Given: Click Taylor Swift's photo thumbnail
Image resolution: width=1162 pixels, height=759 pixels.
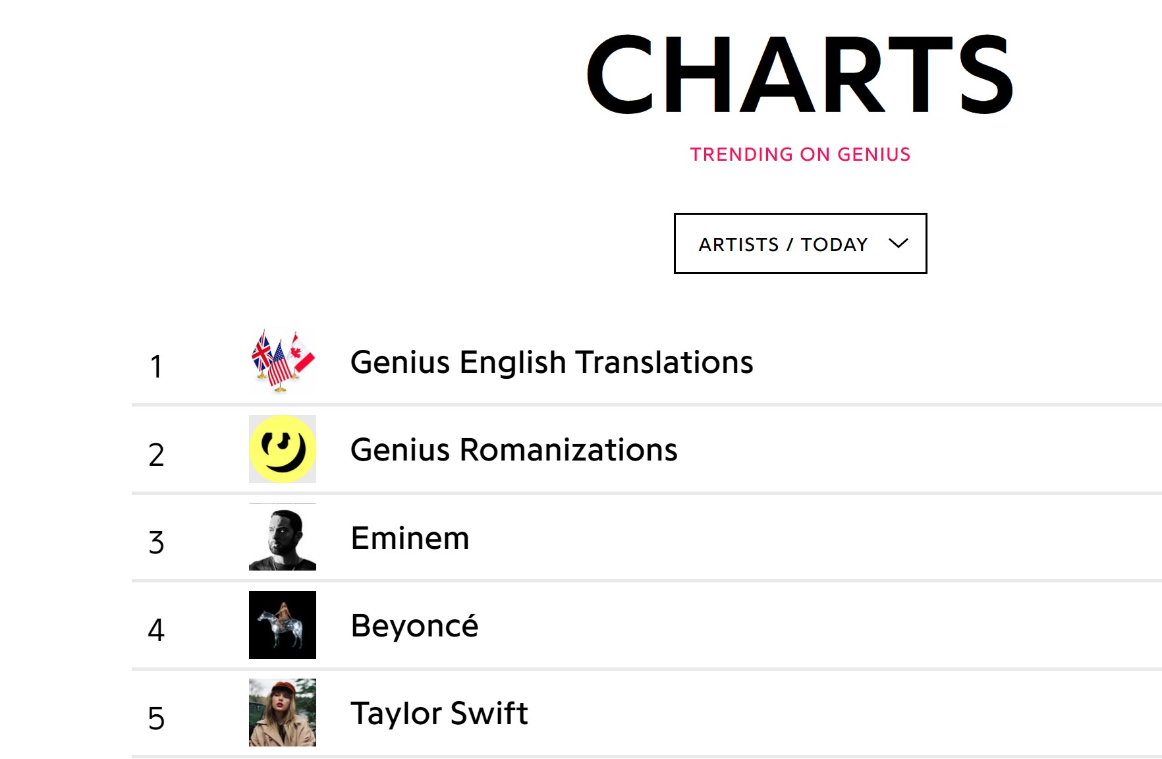Looking at the screenshot, I should (283, 712).
